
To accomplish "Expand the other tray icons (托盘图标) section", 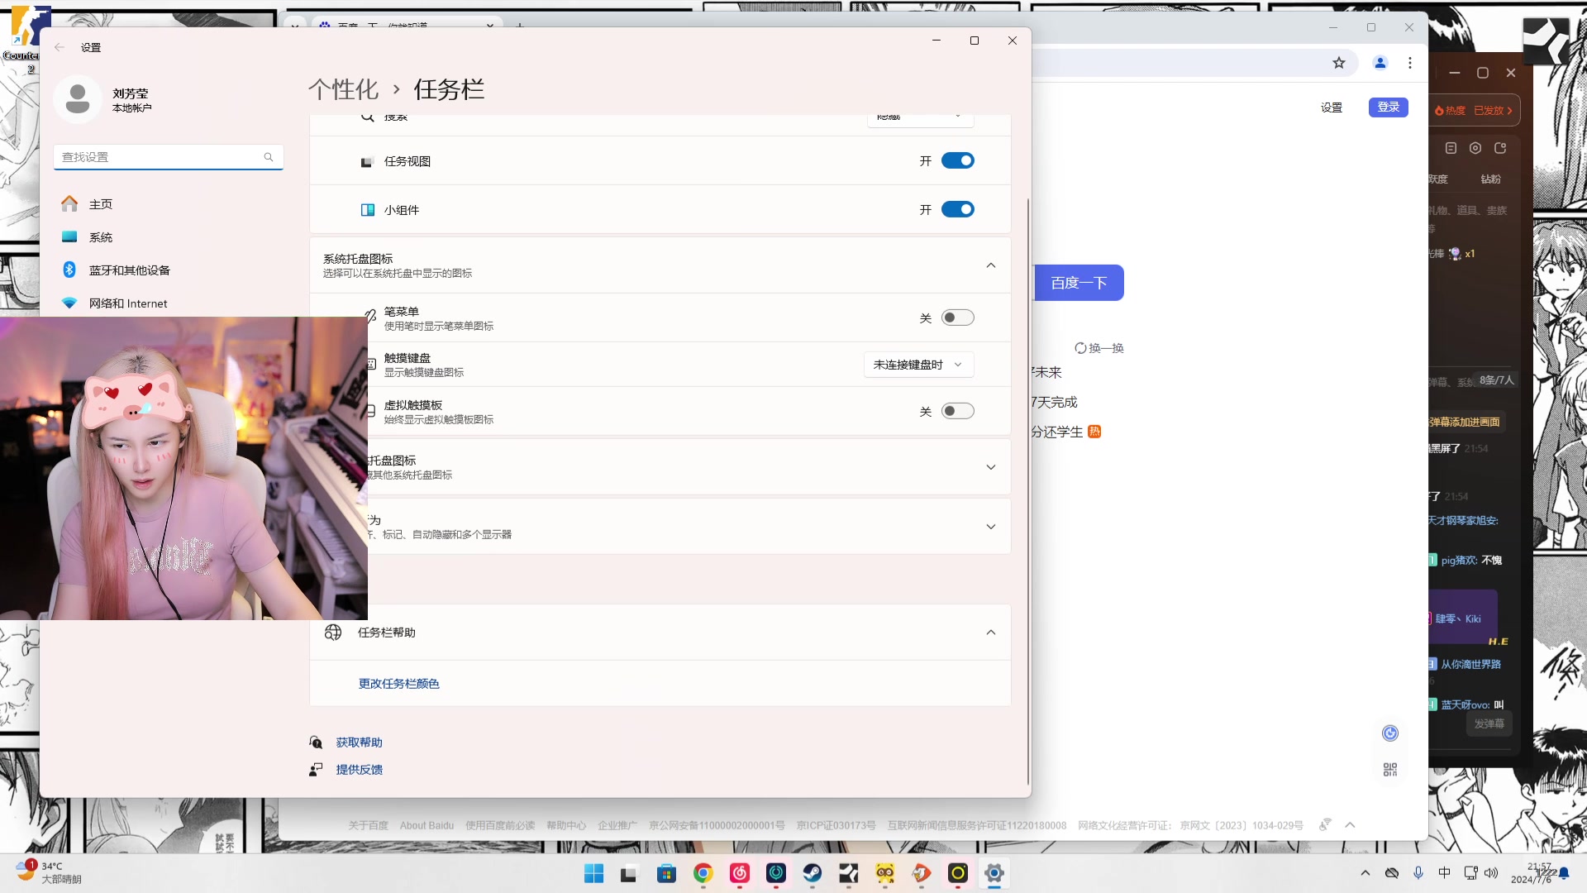I will point(990,467).
